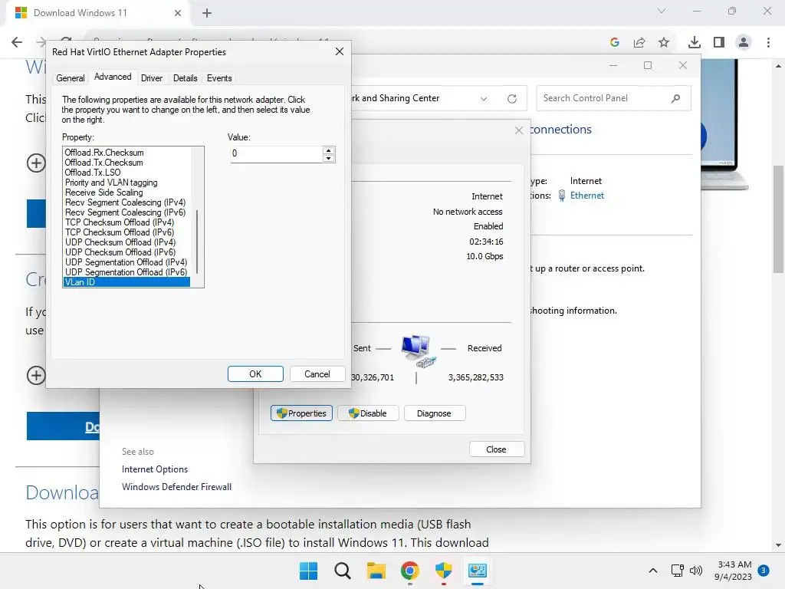Close the Red Hat VirtIO adapter dialog
Viewport: 785px width, 589px height.
(x=340, y=51)
